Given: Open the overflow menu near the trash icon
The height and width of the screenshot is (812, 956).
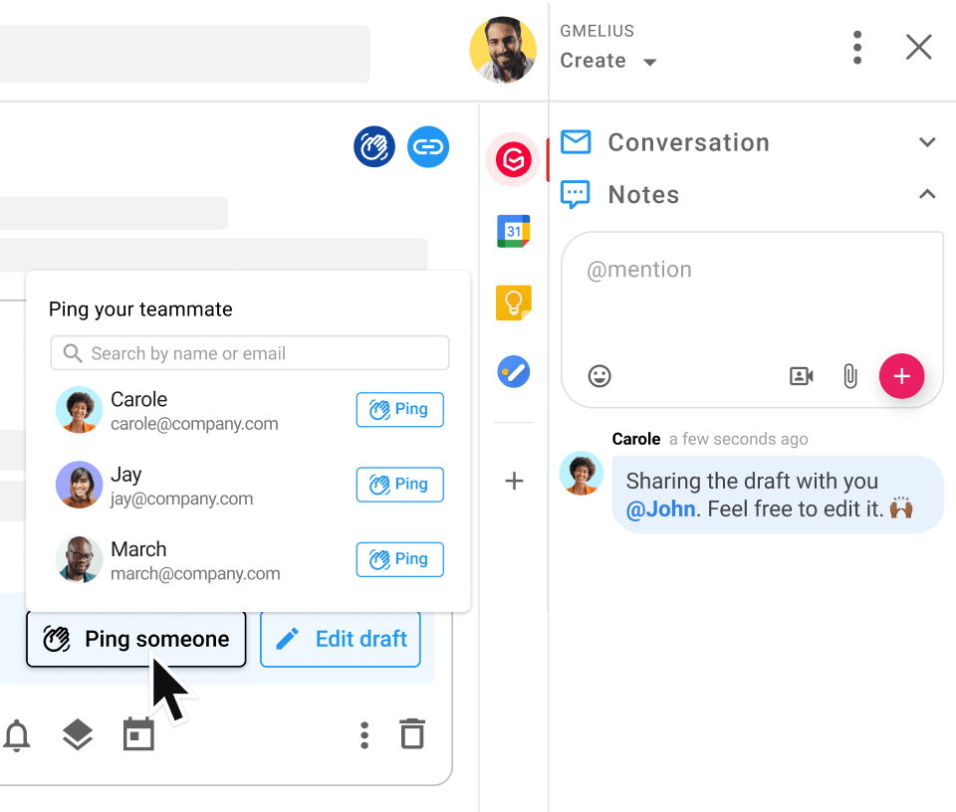Looking at the screenshot, I should click(364, 734).
